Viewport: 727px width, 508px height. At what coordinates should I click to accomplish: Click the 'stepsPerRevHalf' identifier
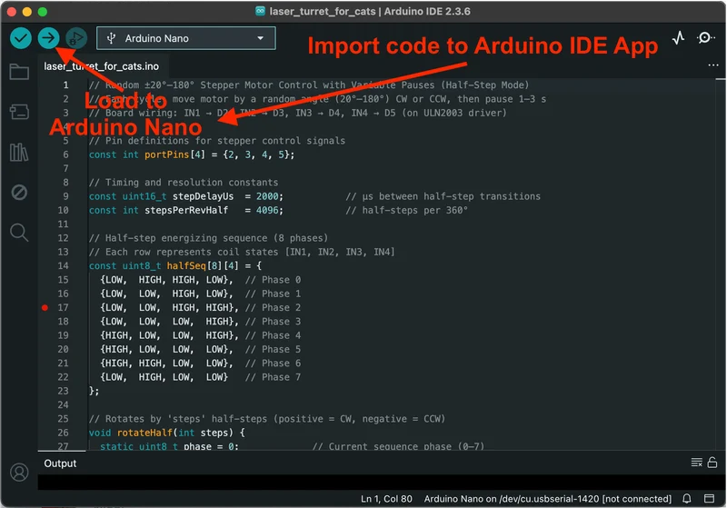tap(186, 211)
